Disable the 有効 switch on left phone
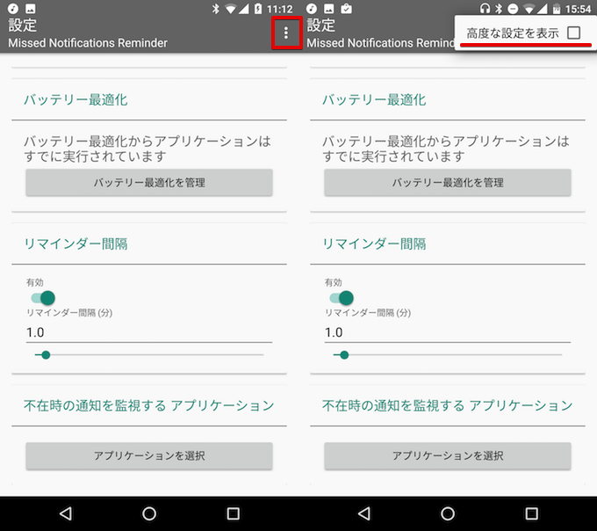This screenshot has height=531, width=597. (x=44, y=298)
